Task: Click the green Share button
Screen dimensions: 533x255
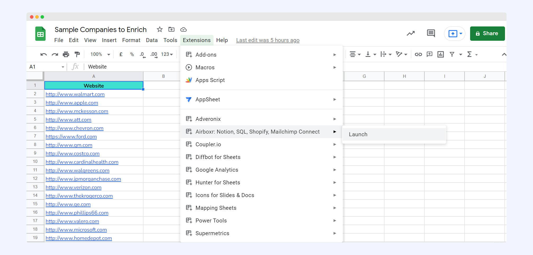Action: (487, 34)
